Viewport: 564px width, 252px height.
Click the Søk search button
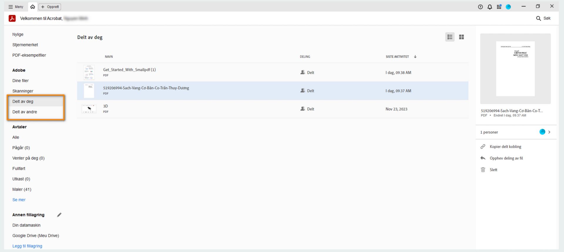click(543, 18)
